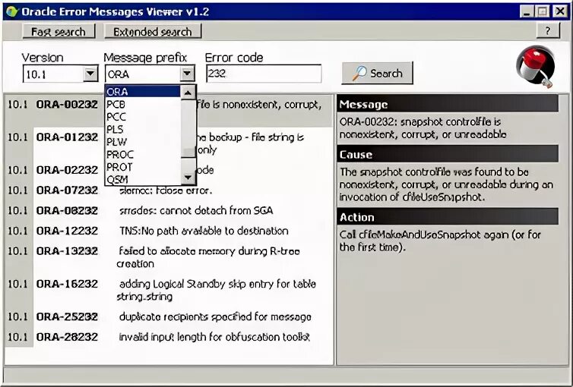This screenshot has height=387, width=573.
Task: Select the ORA-25232 result row
Action: 169,316
